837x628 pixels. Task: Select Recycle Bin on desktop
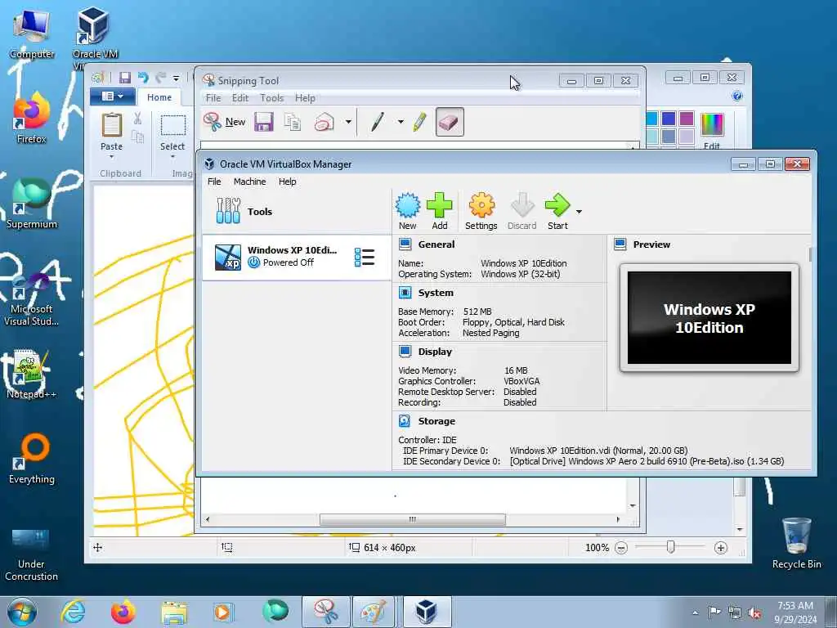796,543
